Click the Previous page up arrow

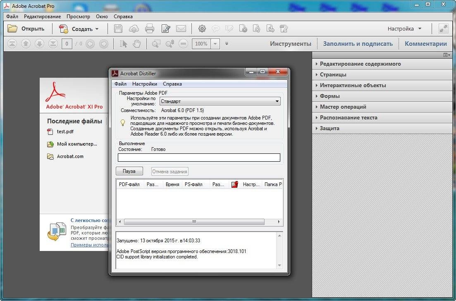pyautogui.click(x=26, y=44)
